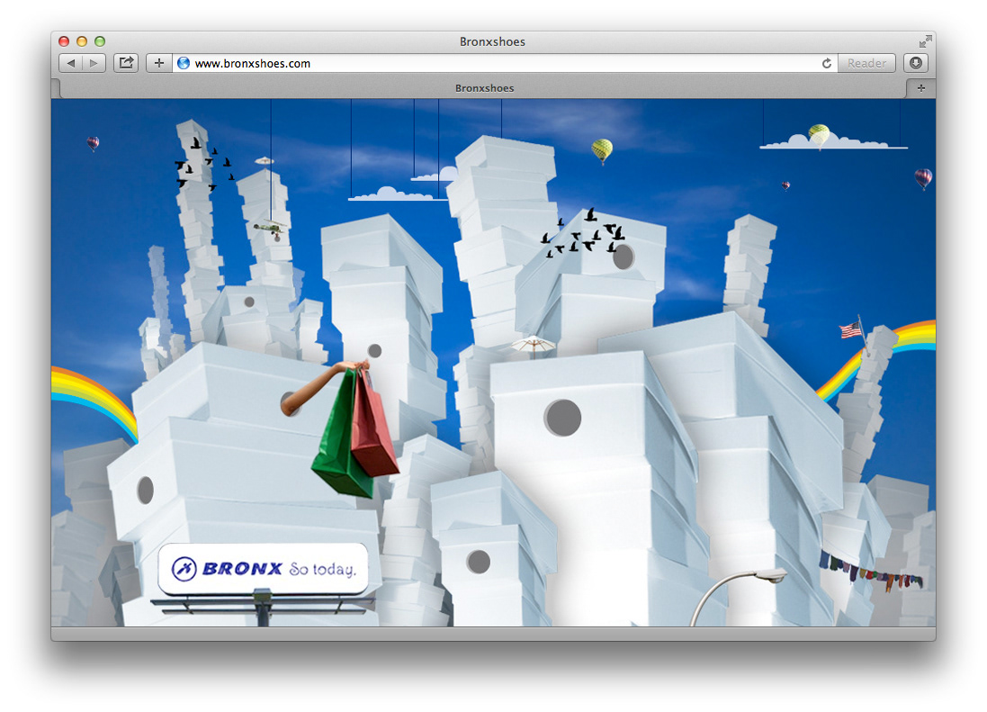Go forward with the Safari forward arrow

(x=94, y=63)
